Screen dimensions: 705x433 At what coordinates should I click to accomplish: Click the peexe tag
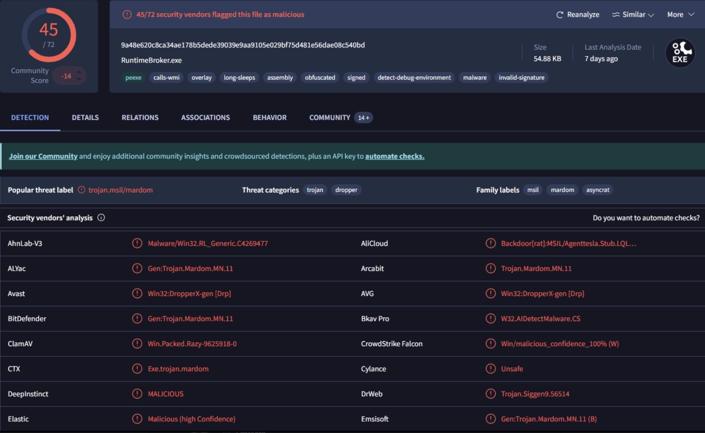tap(133, 77)
